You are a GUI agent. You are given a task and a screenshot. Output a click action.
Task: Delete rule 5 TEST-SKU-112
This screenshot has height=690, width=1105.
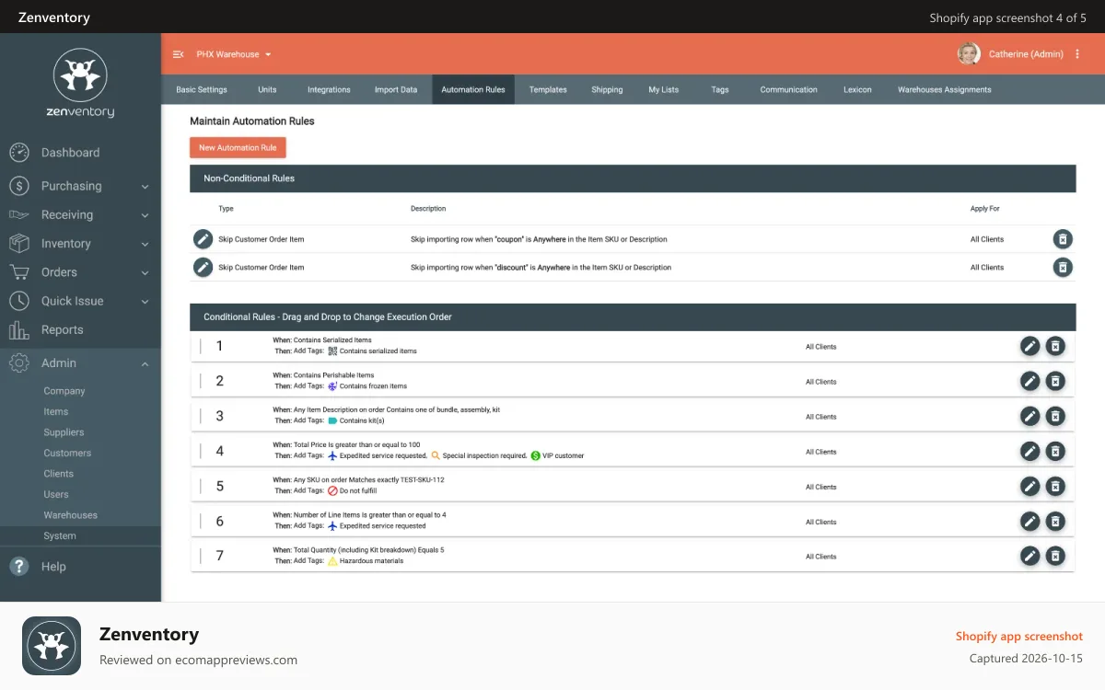coord(1056,486)
